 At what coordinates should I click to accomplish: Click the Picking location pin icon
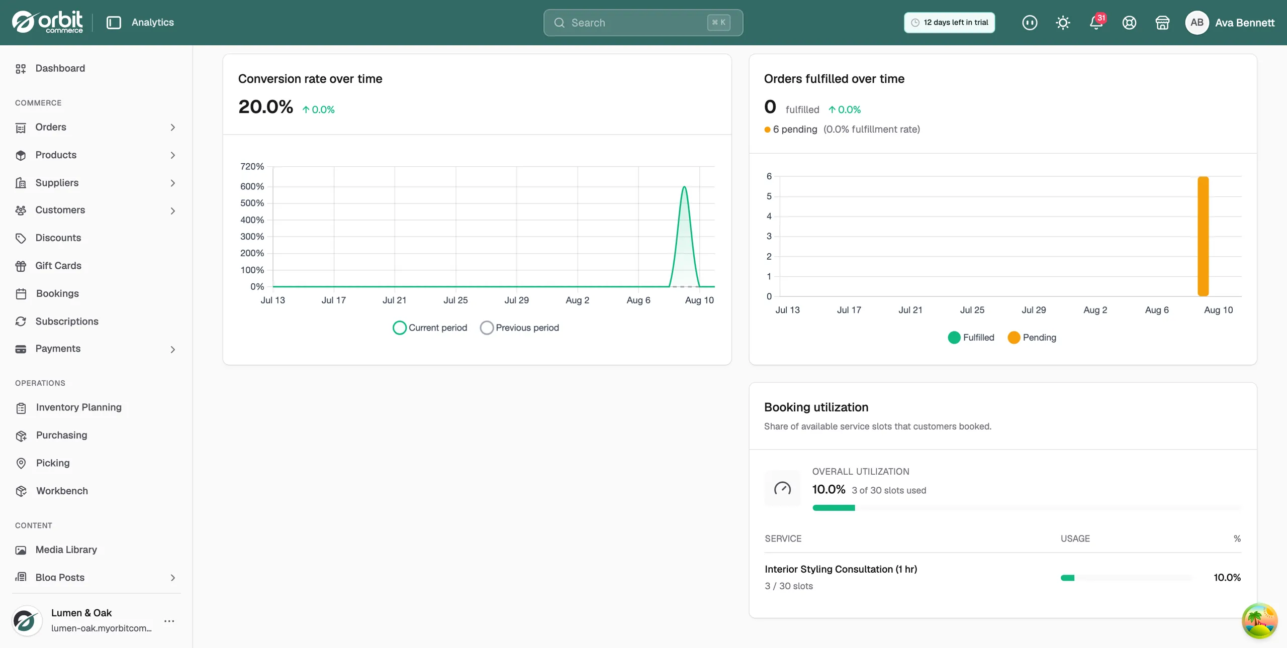click(21, 463)
